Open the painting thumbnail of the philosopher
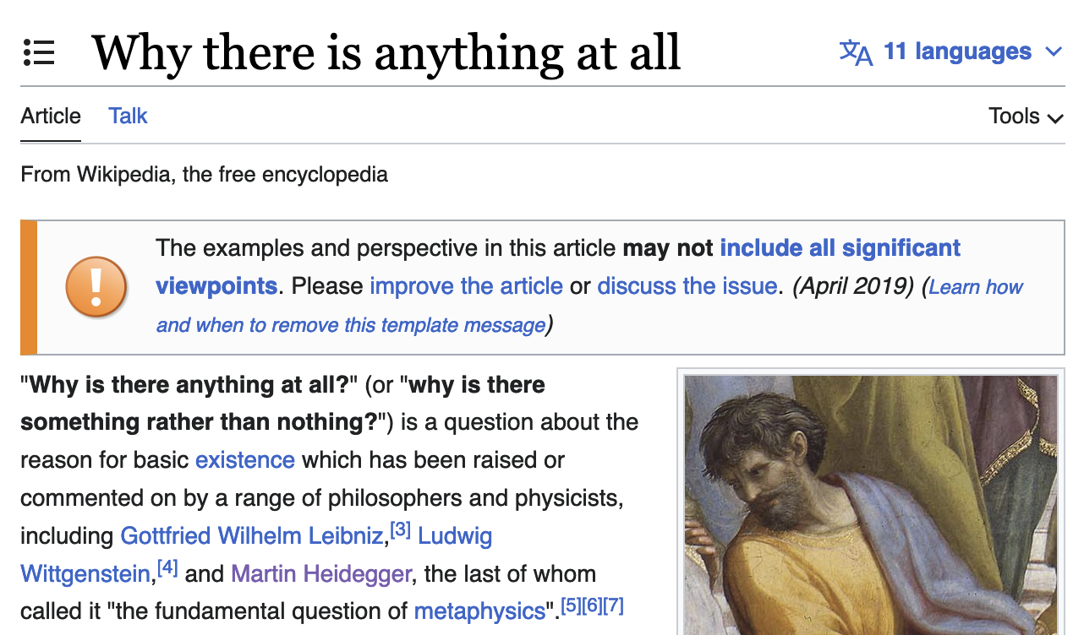This screenshot has width=1084, height=635. click(x=871, y=505)
